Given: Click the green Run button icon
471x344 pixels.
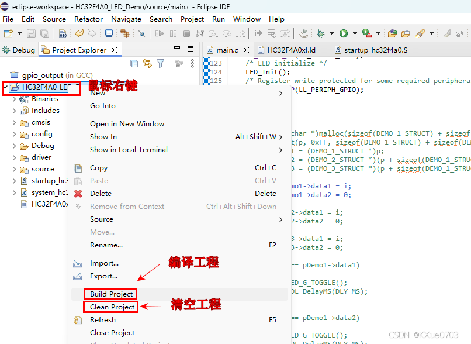Looking at the screenshot, I should coord(344,33).
